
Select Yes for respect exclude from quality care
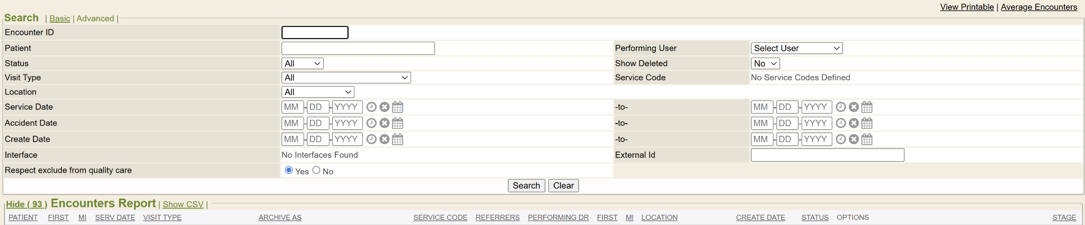289,170
